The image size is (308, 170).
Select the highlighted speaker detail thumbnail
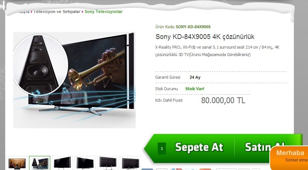(40, 163)
